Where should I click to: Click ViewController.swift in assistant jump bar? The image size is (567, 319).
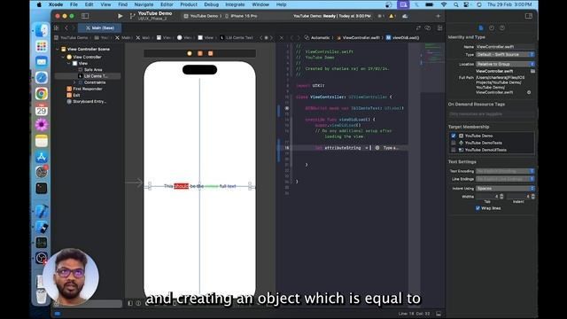pos(358,37)
